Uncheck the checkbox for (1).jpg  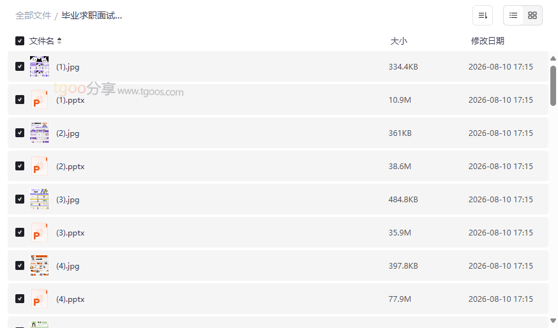20,66
